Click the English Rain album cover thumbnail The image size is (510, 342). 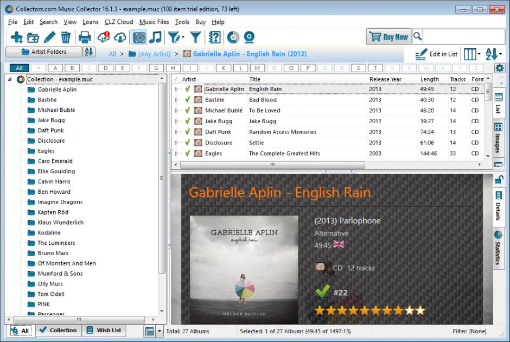[244, 269]
